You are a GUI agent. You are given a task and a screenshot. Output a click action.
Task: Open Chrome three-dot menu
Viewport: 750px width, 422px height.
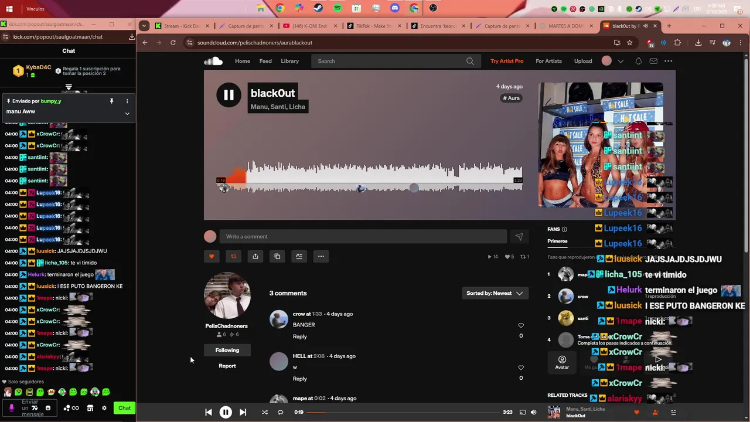pos(741,43)
